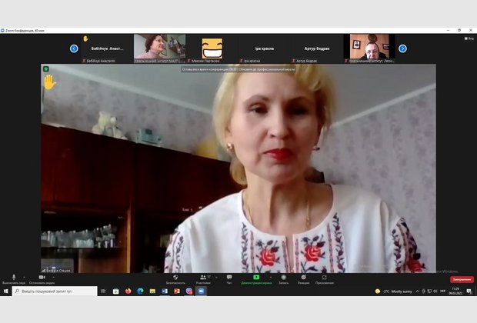Switch keyboard language УКР indicator

[x=442, y=291]
